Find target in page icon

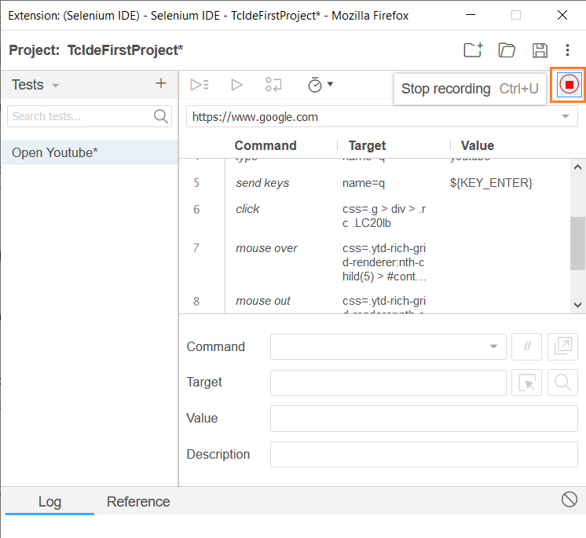click(563, 382)
